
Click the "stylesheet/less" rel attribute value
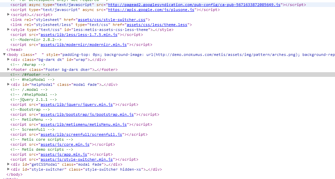[x=54, y=25]
